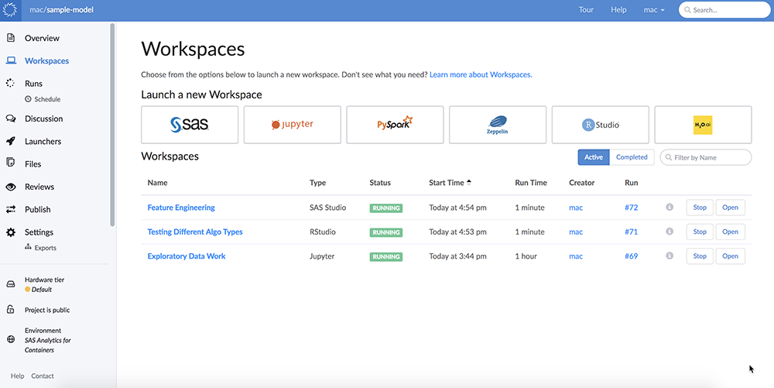
Task: Click Learn more about Workspaces link
Action: (481, 74)
